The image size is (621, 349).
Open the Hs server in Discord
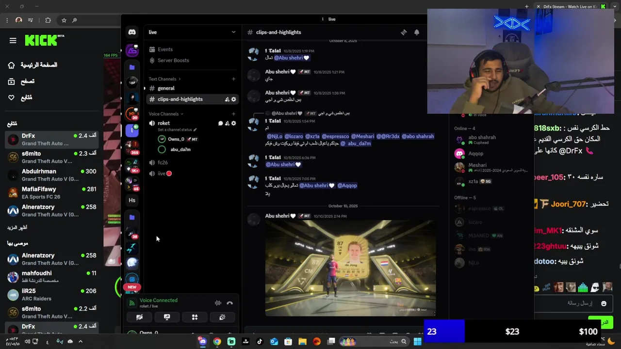[132, 200]
